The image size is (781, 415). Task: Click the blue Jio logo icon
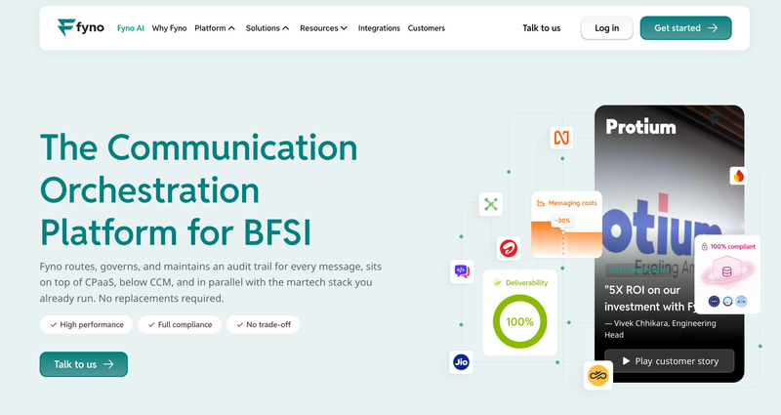461,362
